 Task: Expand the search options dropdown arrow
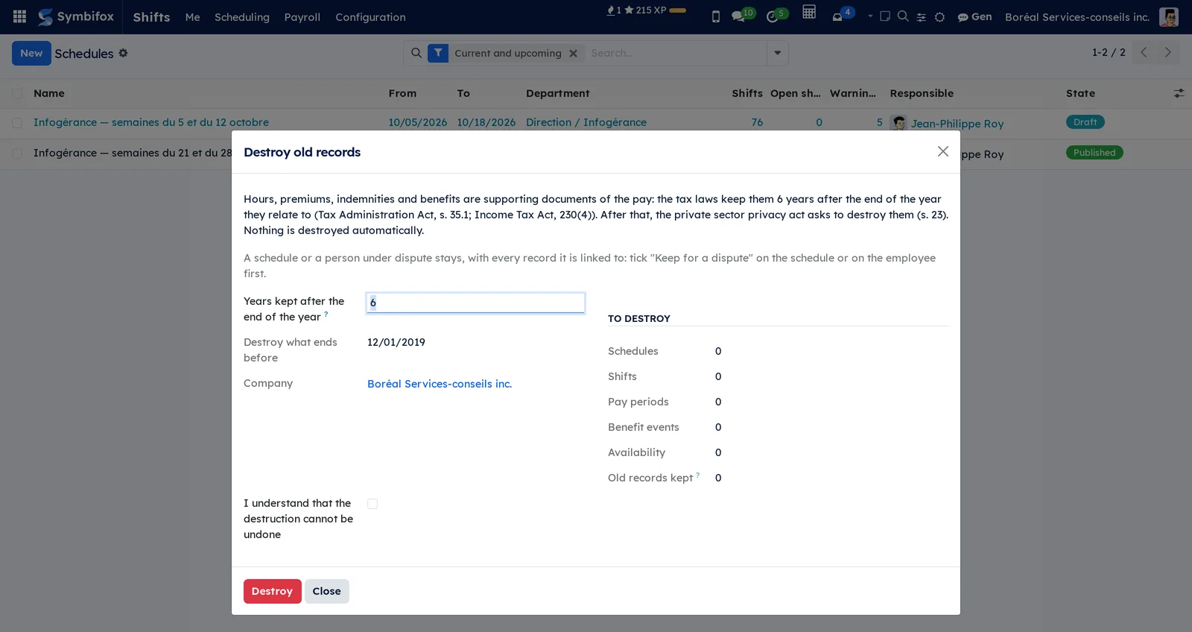coord(777,53)
